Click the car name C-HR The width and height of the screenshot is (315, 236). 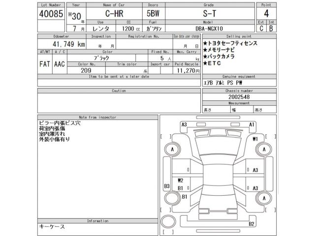pos(114,14)
